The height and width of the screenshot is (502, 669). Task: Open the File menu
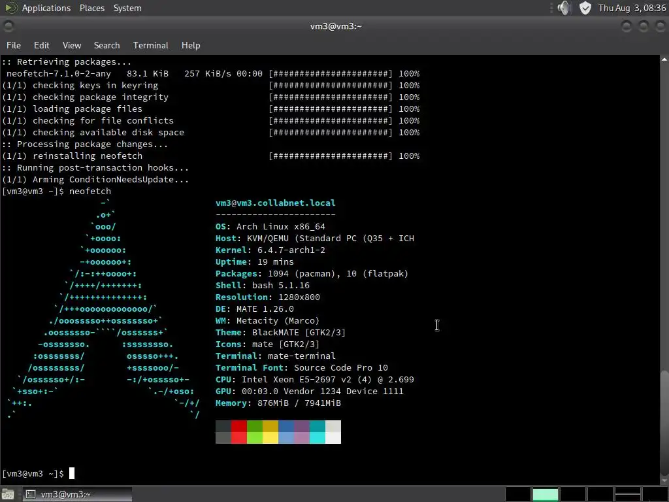click(14, 45)
